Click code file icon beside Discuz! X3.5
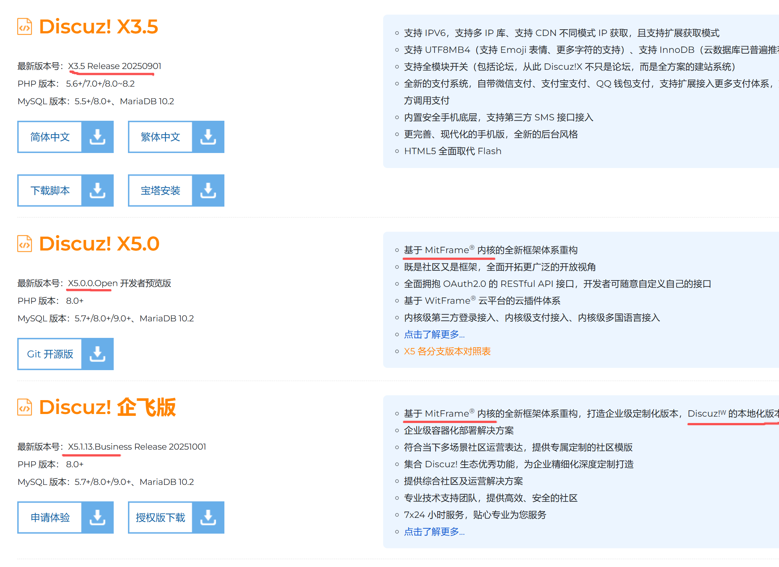Screen dimensions: 779x567 25,27
